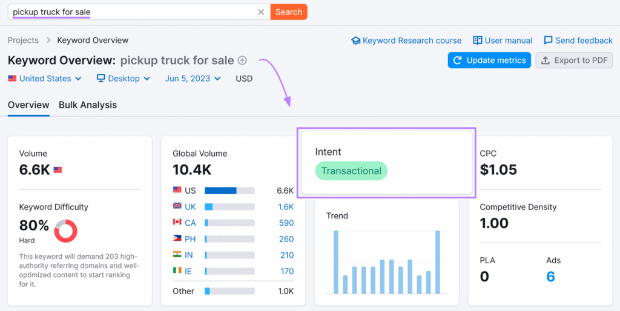Click the US volume bar in Global Volume

click(229, 191)
